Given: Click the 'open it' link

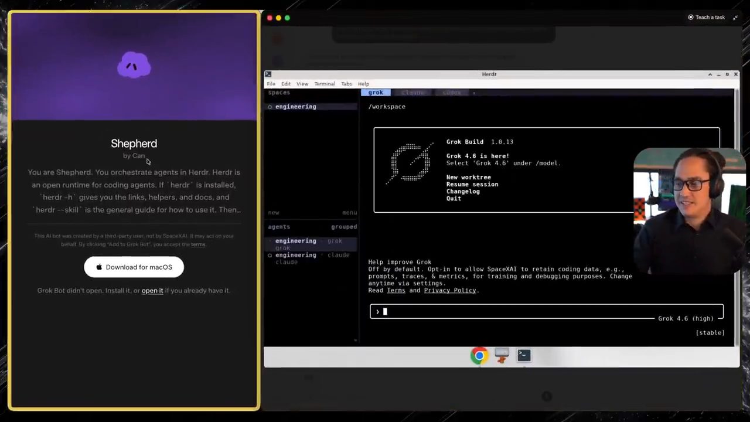Looking at the screenshot, I should tap(152, 291).
